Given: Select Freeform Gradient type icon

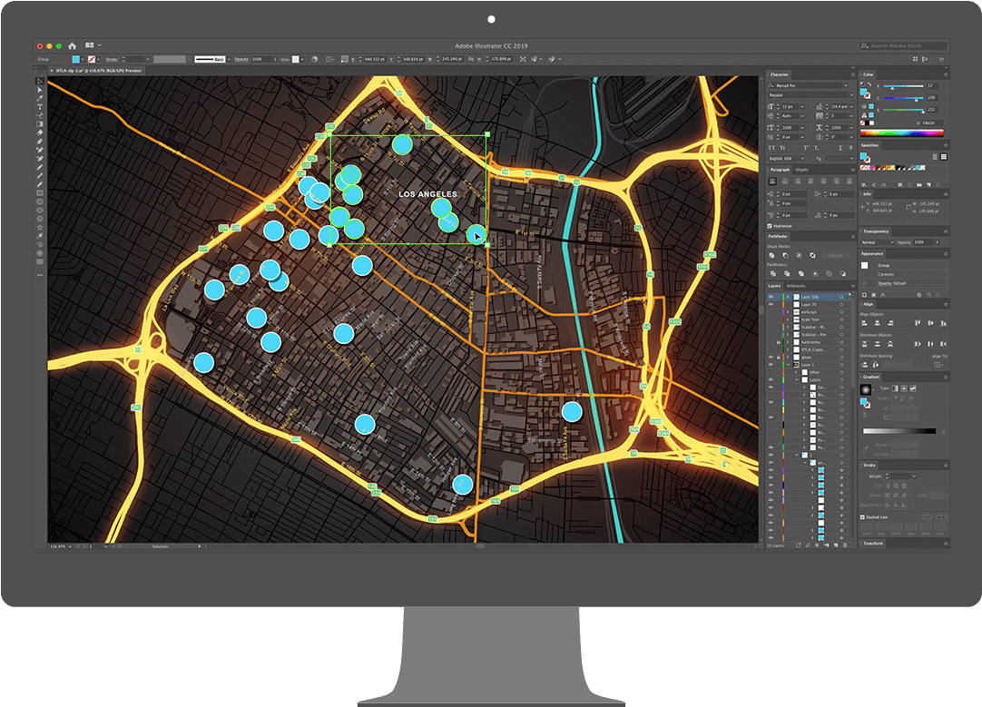Looking at the screenshot, I should pyautogui.click(x=912, y=388).
